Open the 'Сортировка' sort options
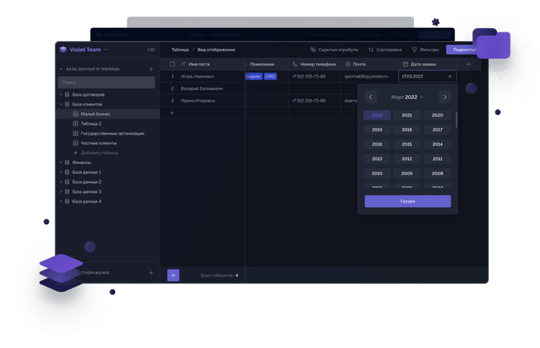The image size is (540, 348). click(x=384, y=50)
